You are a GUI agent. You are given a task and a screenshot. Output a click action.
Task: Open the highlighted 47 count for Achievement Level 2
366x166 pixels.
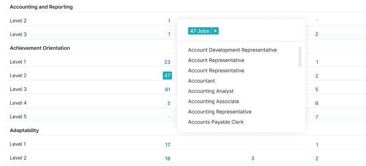[x=167, y=75]
